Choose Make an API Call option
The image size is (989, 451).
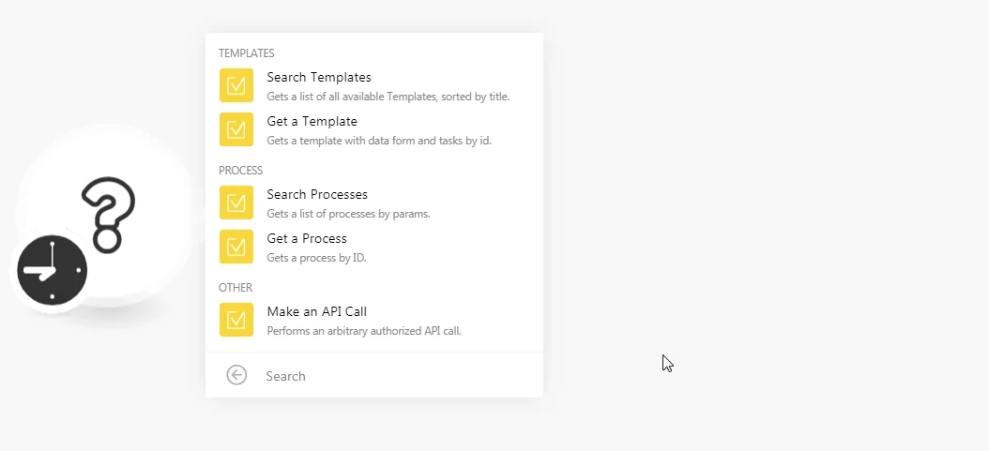tap(374, 320)
